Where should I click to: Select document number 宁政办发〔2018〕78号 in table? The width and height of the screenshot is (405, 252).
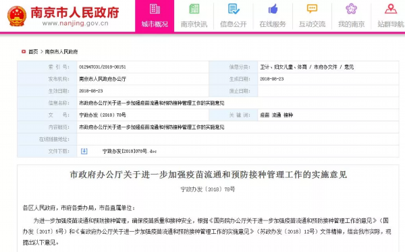pyautogui.click(x=103, y=115)
